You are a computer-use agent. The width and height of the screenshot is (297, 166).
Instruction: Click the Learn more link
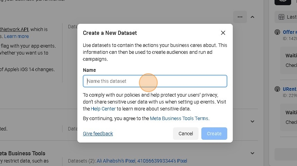(17, 36)
